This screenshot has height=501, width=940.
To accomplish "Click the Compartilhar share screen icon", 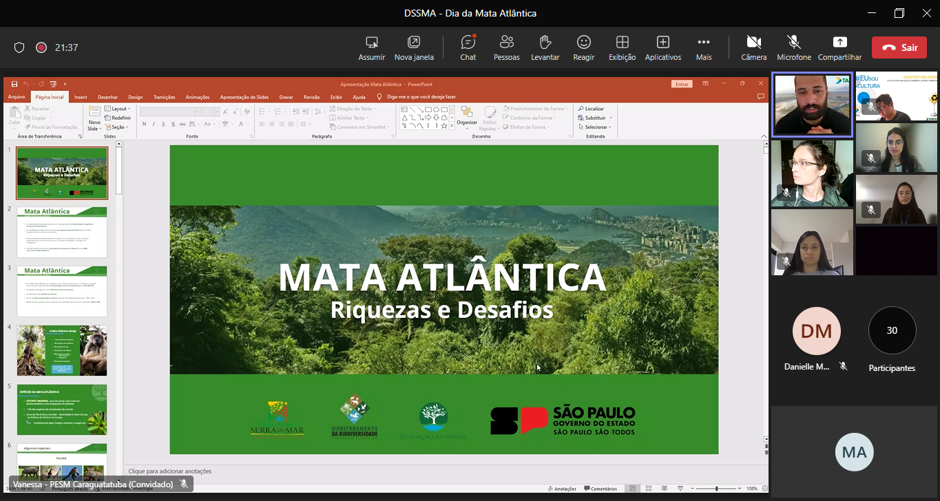I will point(839,47).
